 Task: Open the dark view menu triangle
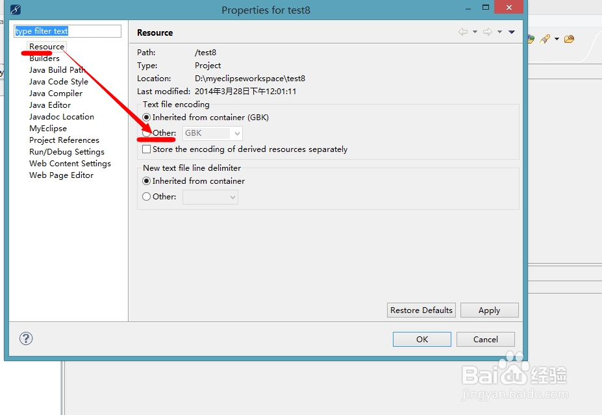(x=511, y=32)
